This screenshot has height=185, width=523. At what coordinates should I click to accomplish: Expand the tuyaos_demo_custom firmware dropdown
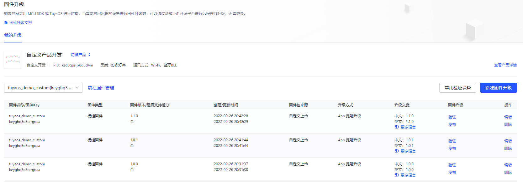43,88
